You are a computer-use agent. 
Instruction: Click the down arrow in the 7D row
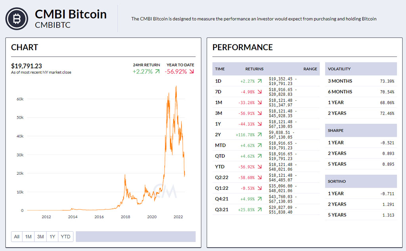pos(259,92)
